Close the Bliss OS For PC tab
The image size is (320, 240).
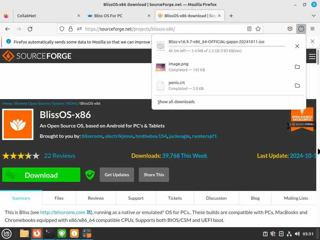click(x=149, y=16)
